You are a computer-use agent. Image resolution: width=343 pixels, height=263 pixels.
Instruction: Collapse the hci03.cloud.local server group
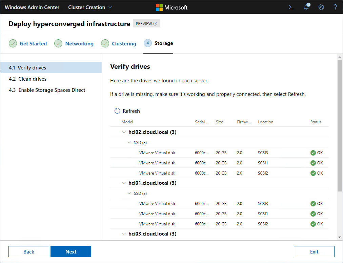point(124,234)
